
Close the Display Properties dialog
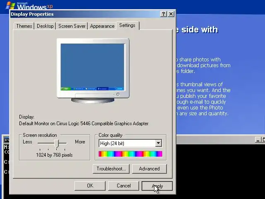pyautogui.click(x=171, y=14)
